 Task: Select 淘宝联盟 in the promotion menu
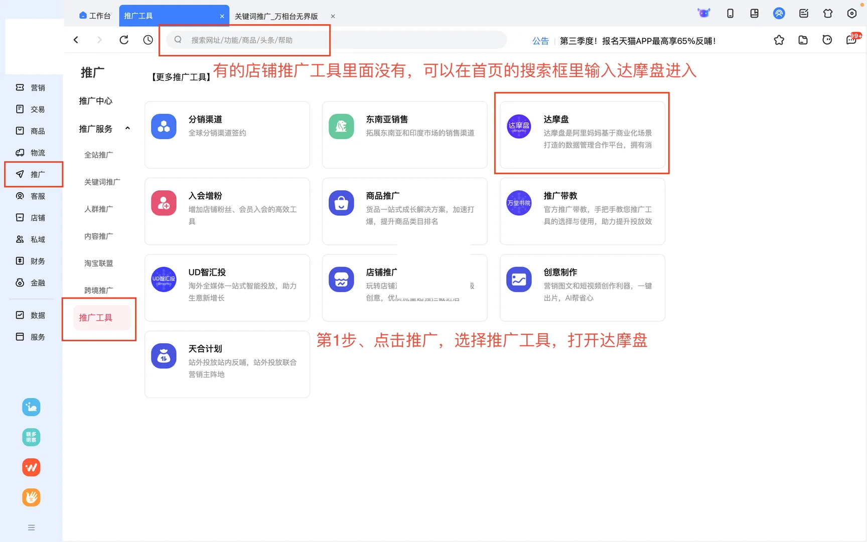coord(98,263)
